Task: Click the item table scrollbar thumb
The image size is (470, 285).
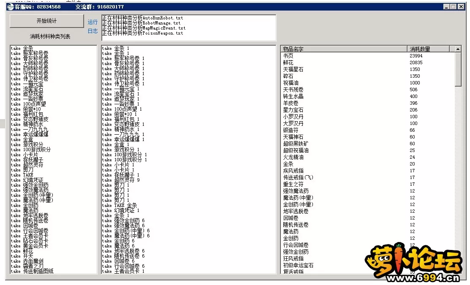Action: click(458, 70)
